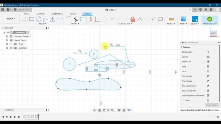Screen dimensions: 221x124
Task: Toggle the Show Projected Geometries checkbox
Action: tap(208, 95)
